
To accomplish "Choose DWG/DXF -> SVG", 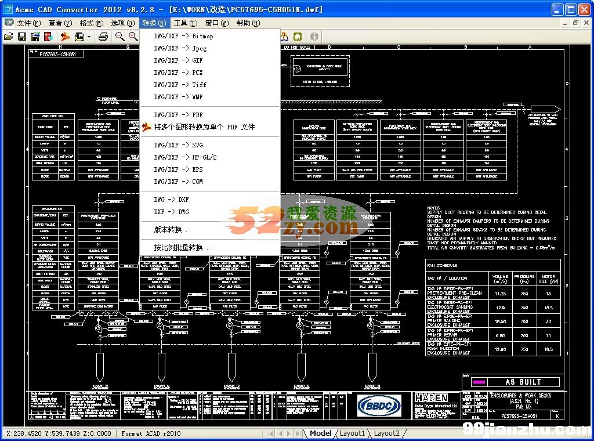I will click(x=210, y=145).
